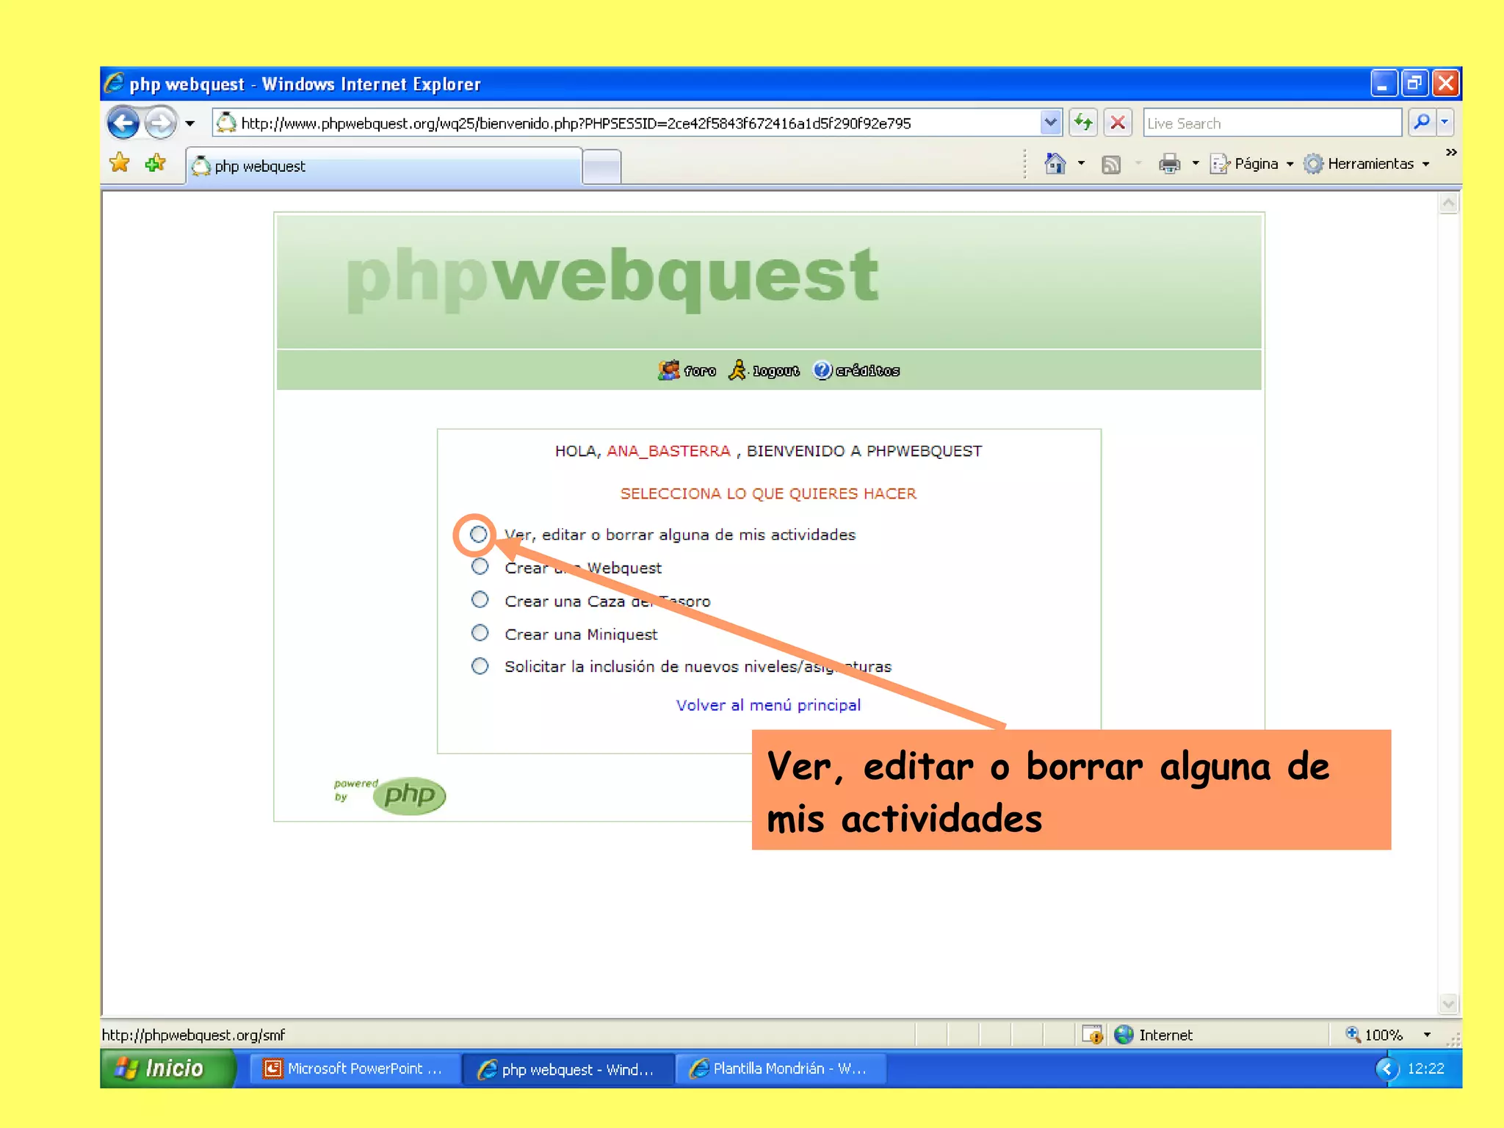1504x1128 pixels.
Task: Open search provider options dropdown
Action: (1445, 123)
